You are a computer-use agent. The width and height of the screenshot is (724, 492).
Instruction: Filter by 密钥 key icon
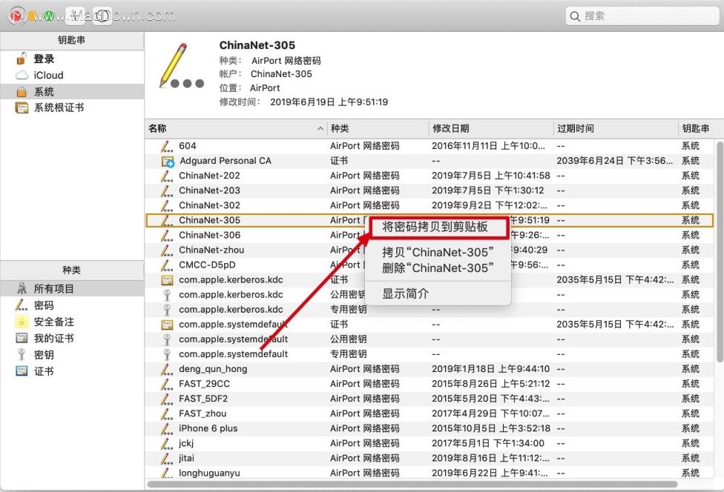(x=22, y=355)
